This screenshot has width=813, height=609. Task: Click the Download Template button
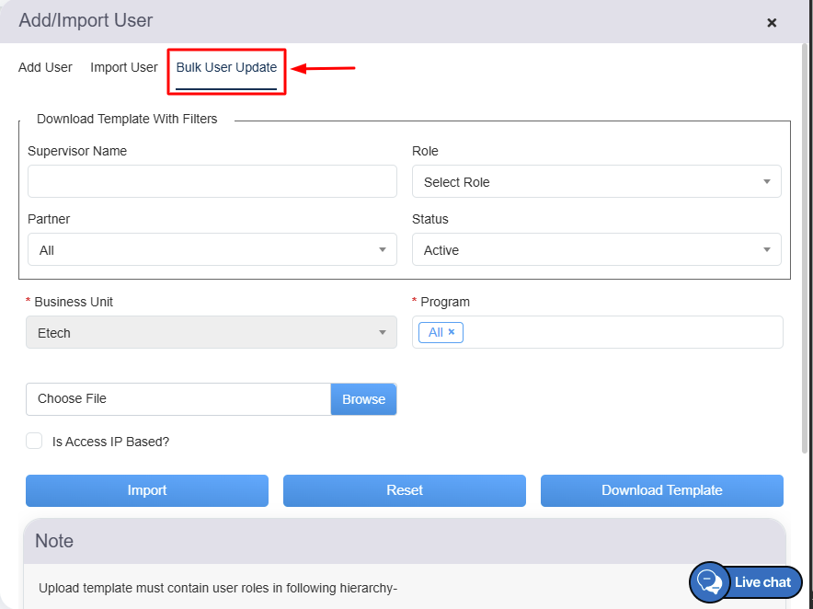662,490
